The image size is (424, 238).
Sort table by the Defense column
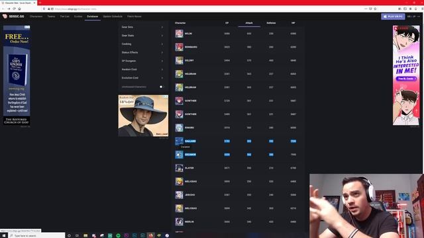click(x=271, y=23)
